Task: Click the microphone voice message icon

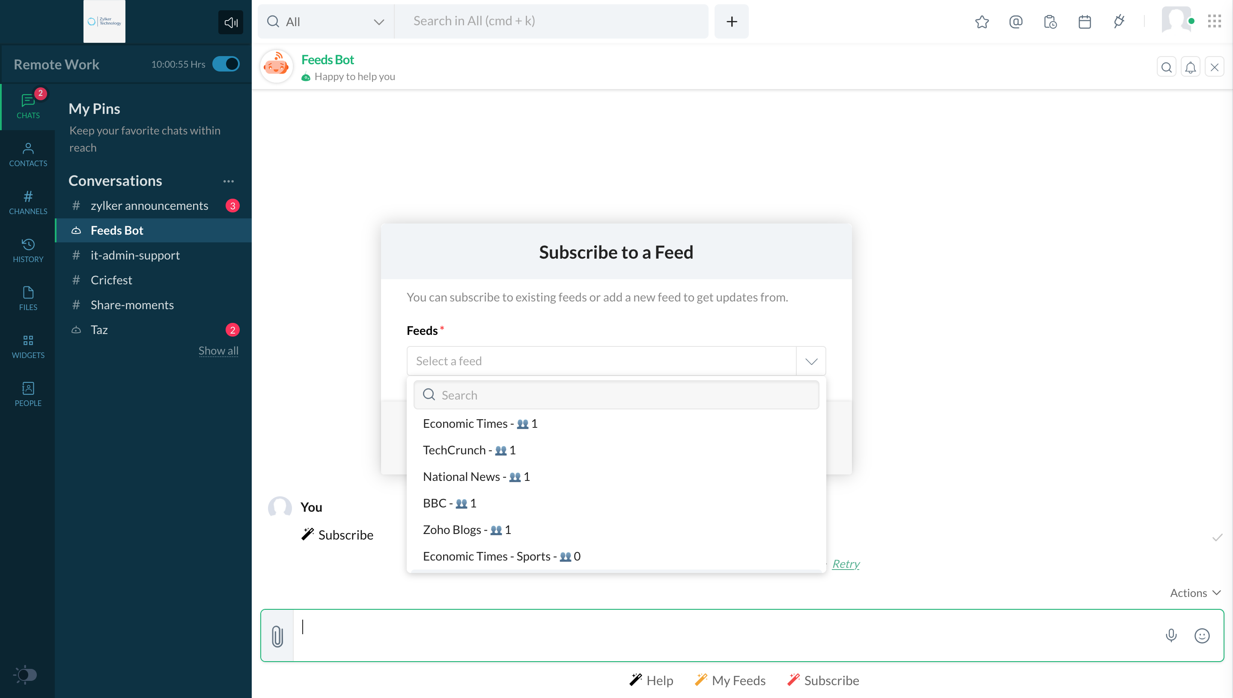Action: pyautogui.click(x=1170, y=635)
